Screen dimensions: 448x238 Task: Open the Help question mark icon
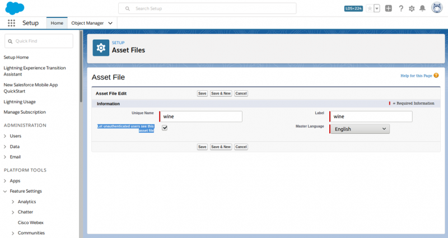click(x=401, y=8)
